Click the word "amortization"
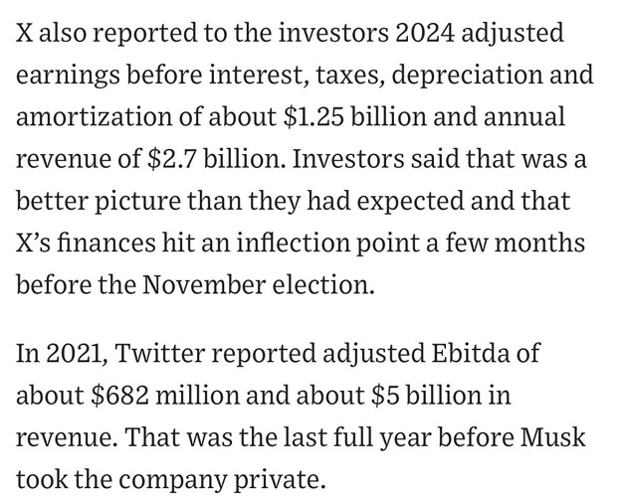 [94, 117]
